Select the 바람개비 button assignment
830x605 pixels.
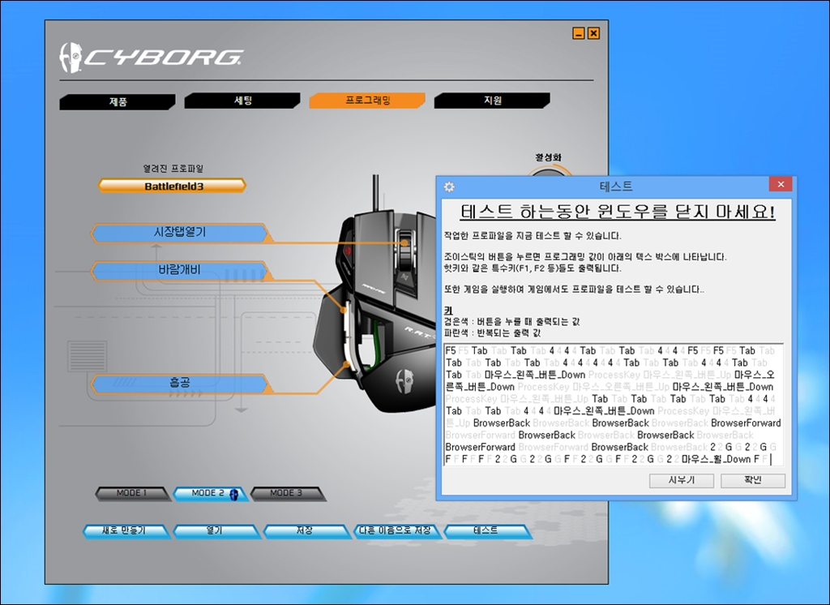(180, 270)
